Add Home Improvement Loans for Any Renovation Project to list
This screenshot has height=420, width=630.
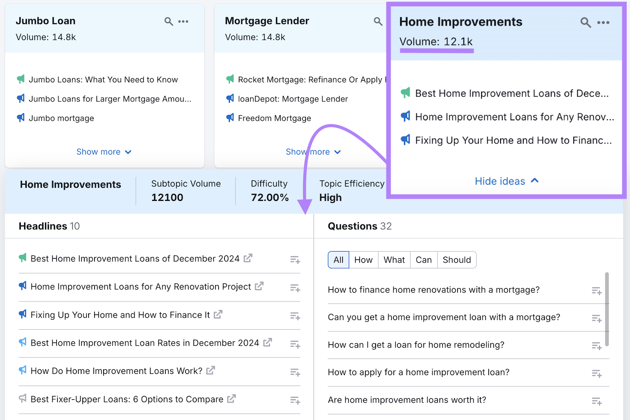295,288
